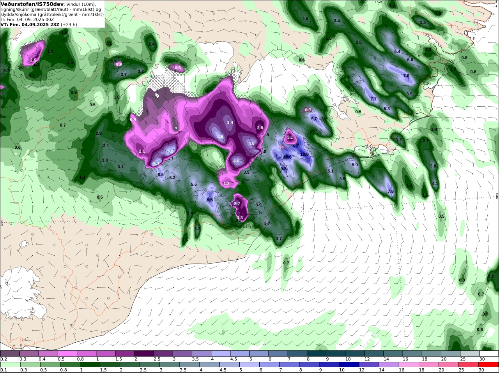
Task: Click the lower legend swatch between 18 and 20
Action: click(429, 365)
